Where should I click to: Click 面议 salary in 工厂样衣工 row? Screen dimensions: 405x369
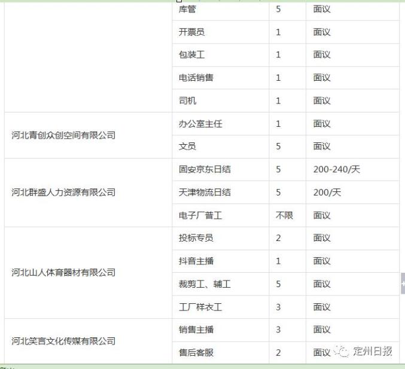[322, 307]
